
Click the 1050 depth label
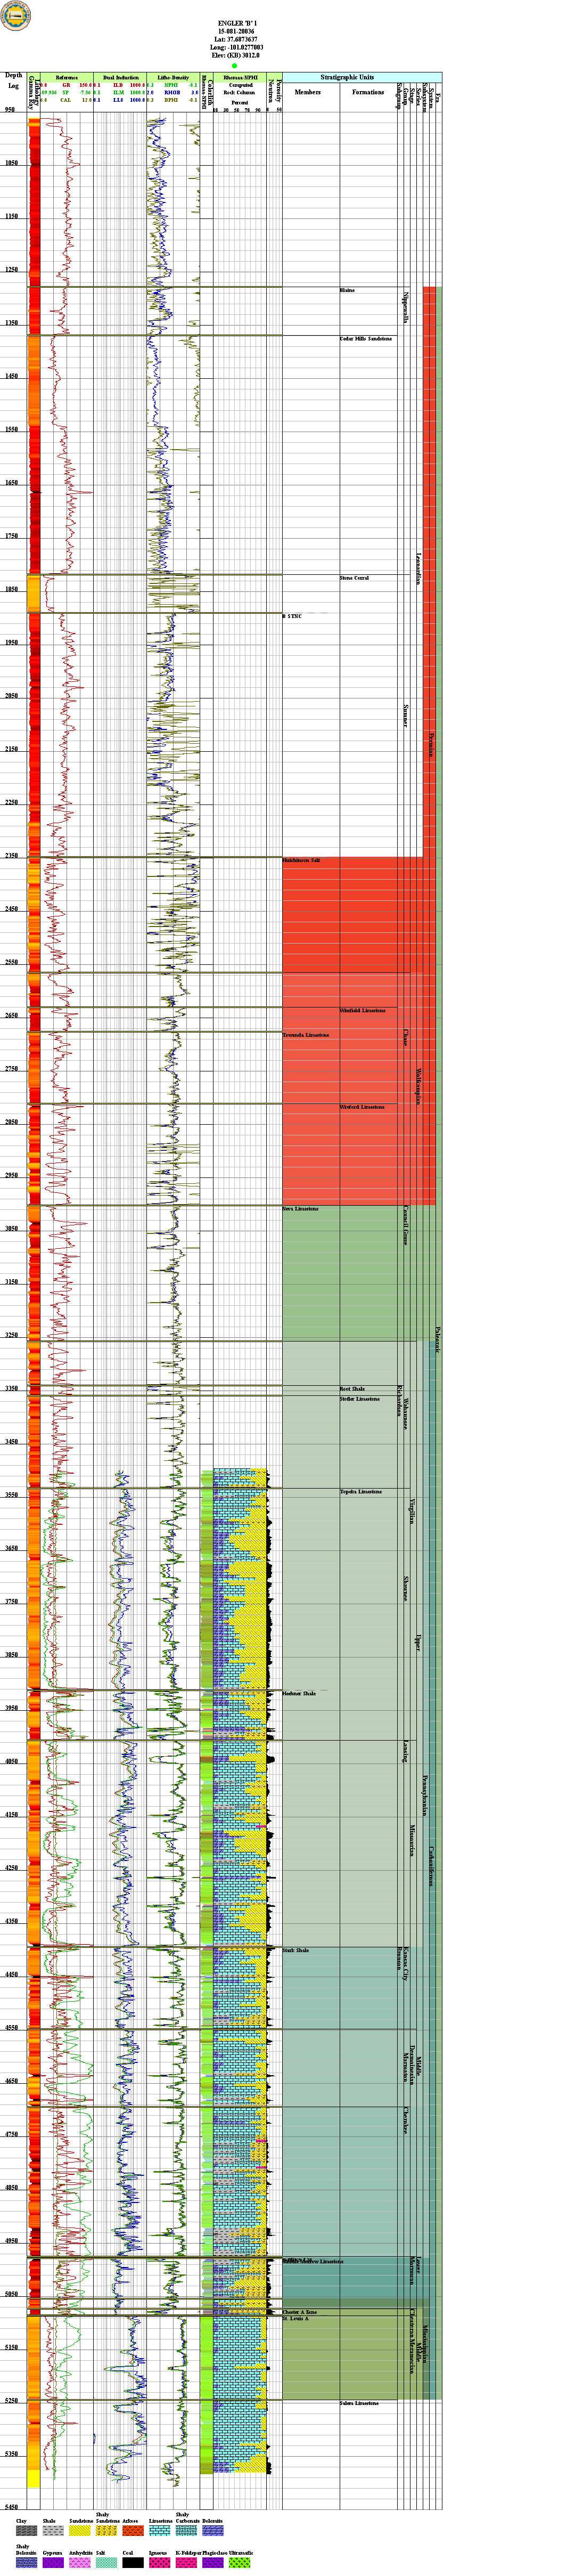[10, 163]
